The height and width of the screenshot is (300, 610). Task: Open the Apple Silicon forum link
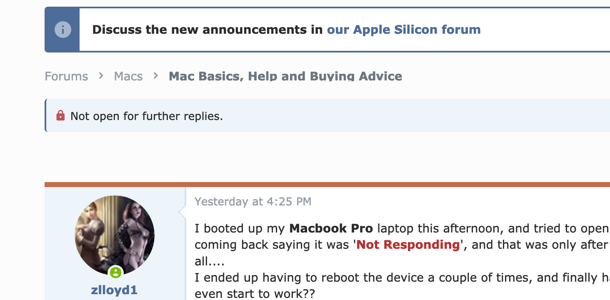(403, 30)
